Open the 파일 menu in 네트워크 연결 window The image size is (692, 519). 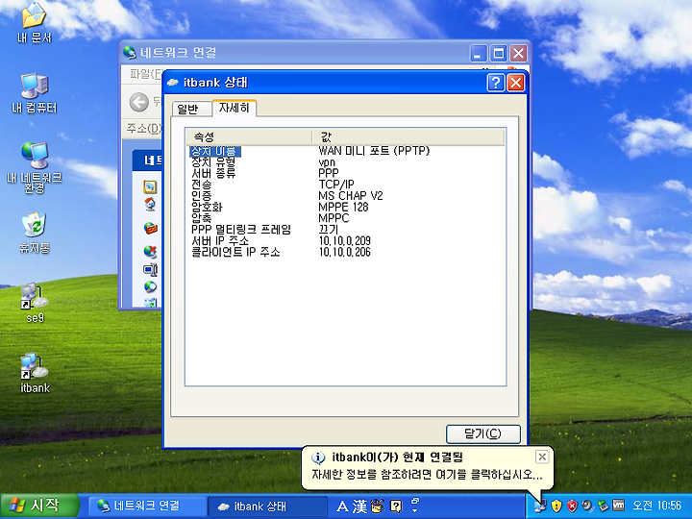146,74
